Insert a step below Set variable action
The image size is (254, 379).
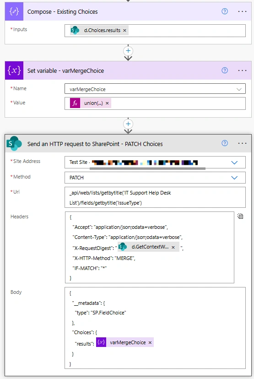point(128,124)
